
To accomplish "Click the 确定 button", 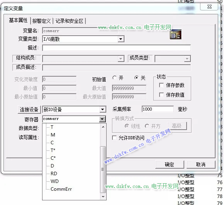I will 170,164.
